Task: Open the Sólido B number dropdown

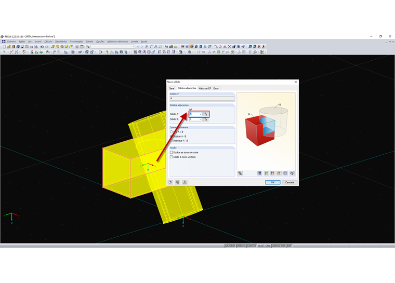Action: (200, 119)
